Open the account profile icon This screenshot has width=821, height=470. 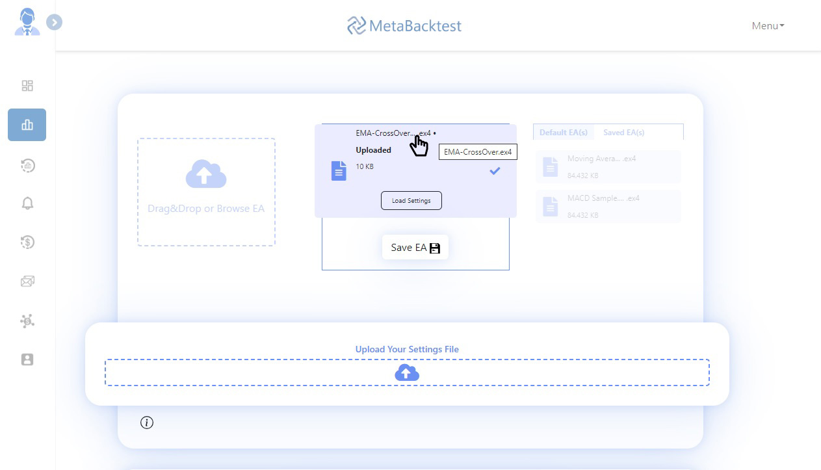click(27, 359)
